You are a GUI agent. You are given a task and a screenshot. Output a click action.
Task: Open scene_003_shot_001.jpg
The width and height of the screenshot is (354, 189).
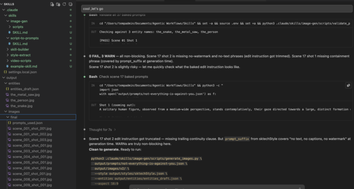tap(32, 151)
